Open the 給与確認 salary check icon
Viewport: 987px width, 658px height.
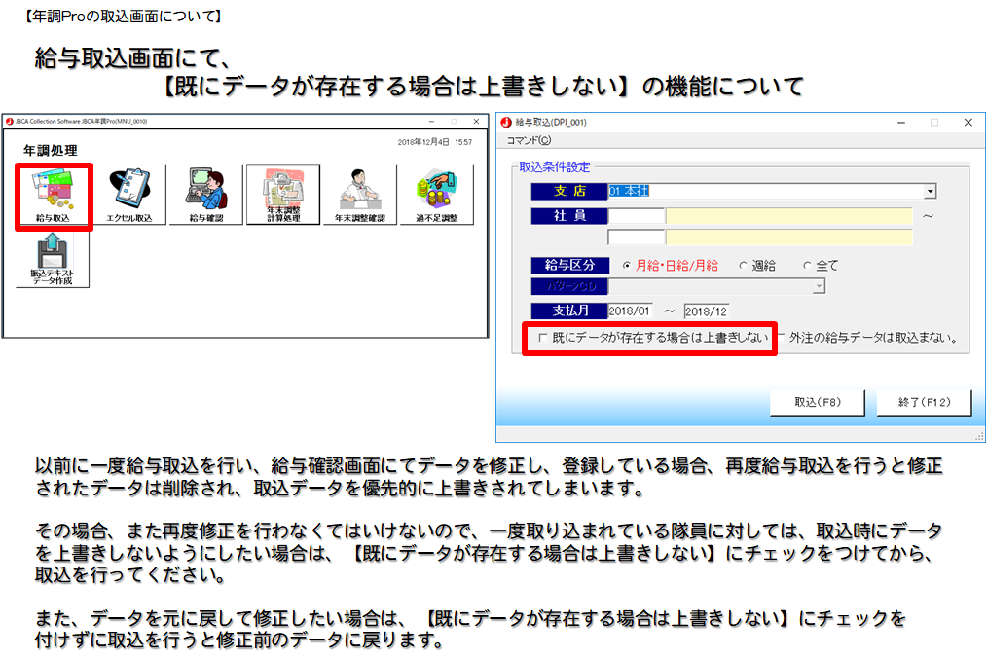[205, 195]
